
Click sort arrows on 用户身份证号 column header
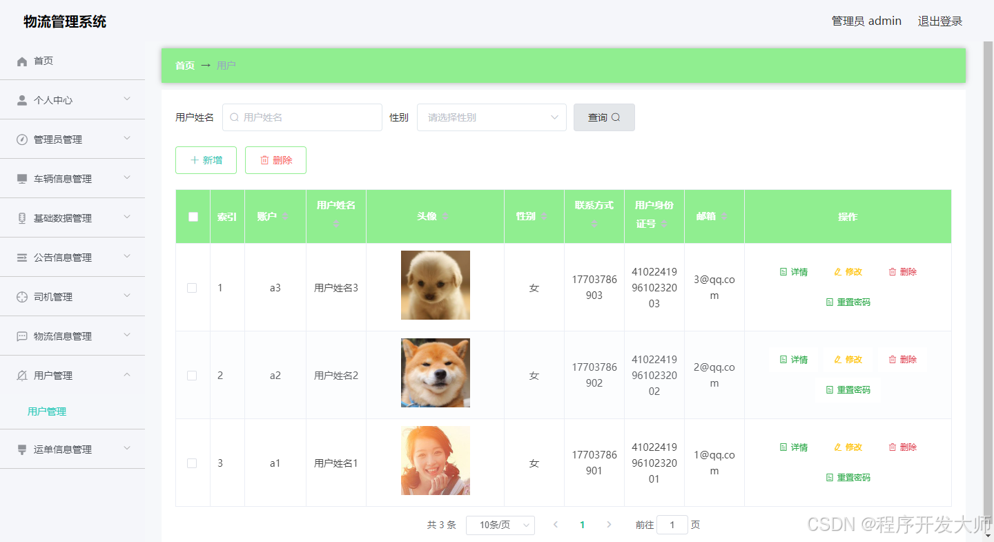point(664,224)
